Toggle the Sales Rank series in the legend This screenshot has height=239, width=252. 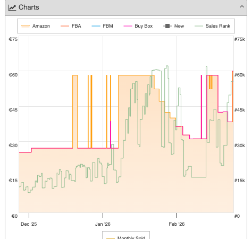point(213,26)
